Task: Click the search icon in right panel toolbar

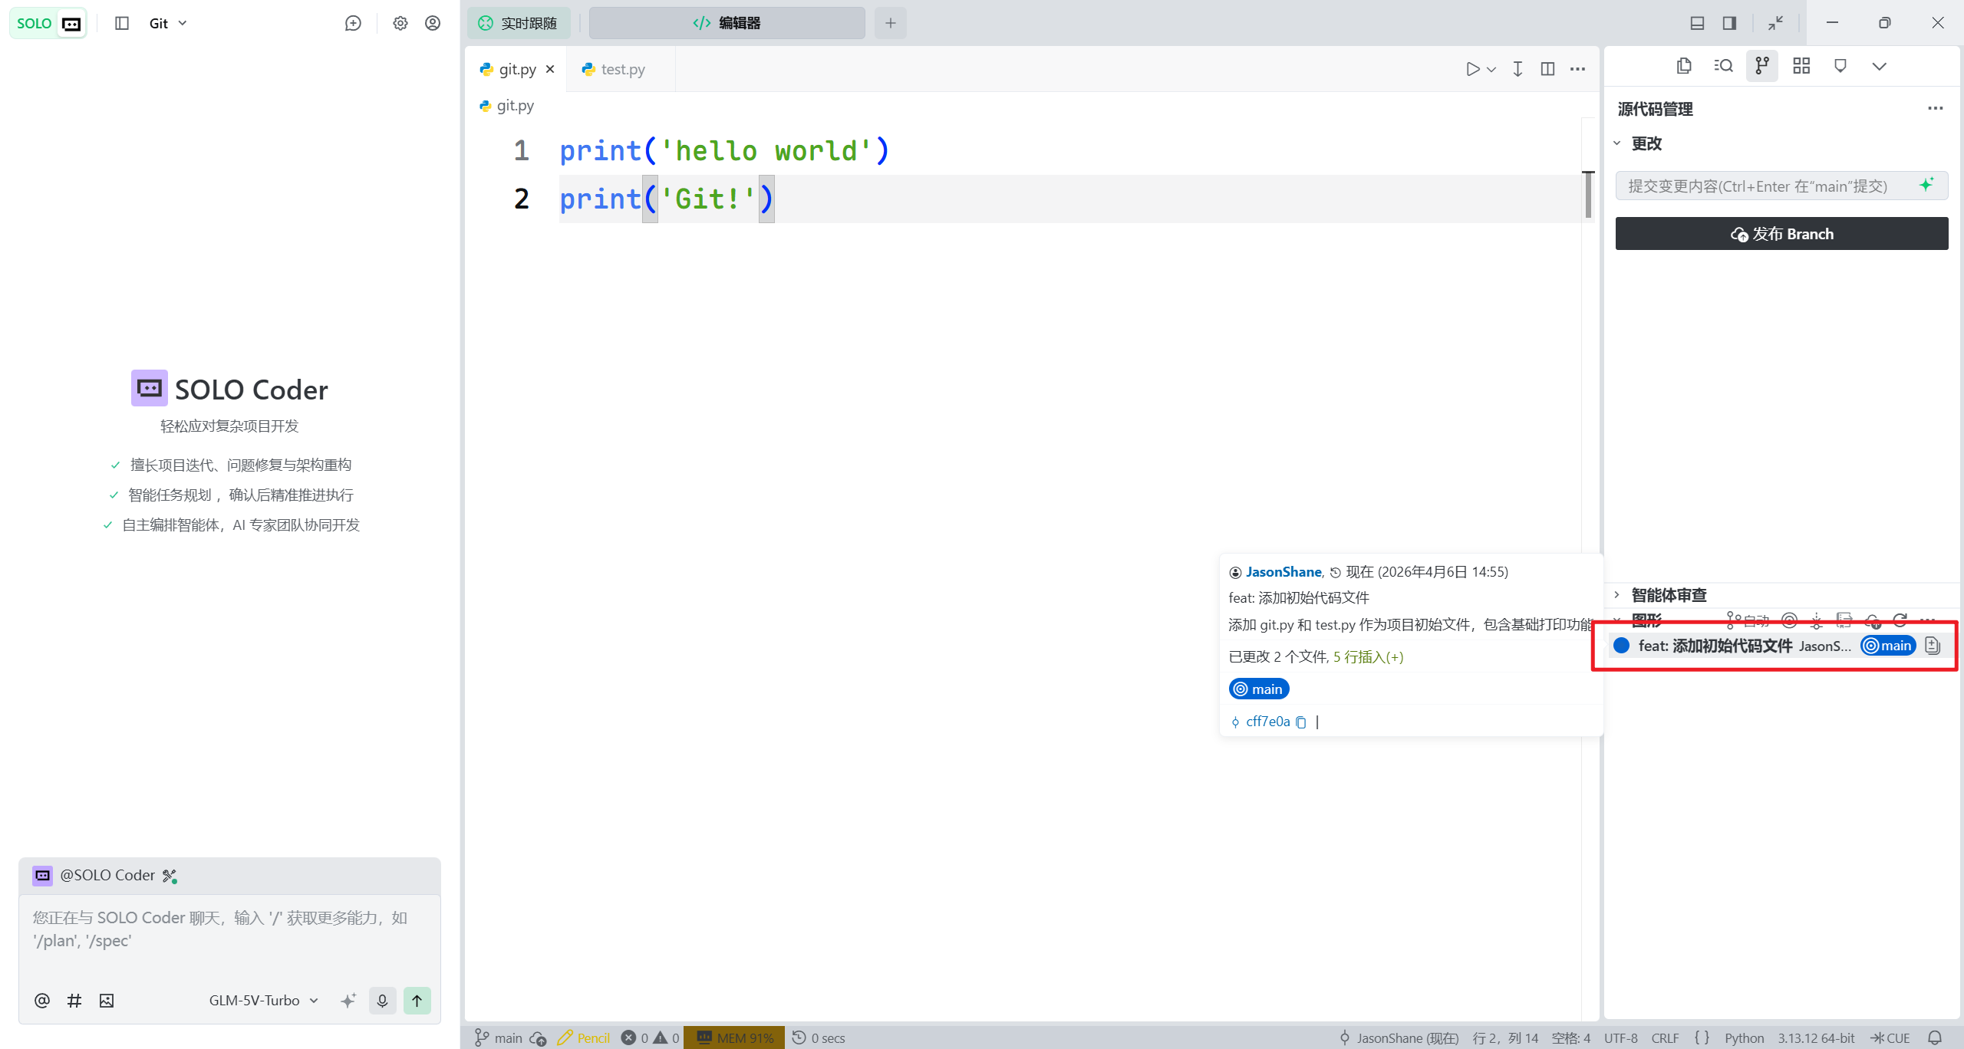Action: point(1723,66)
